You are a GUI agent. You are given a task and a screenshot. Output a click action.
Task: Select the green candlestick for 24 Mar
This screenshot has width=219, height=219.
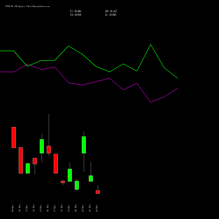click(91, 179)
